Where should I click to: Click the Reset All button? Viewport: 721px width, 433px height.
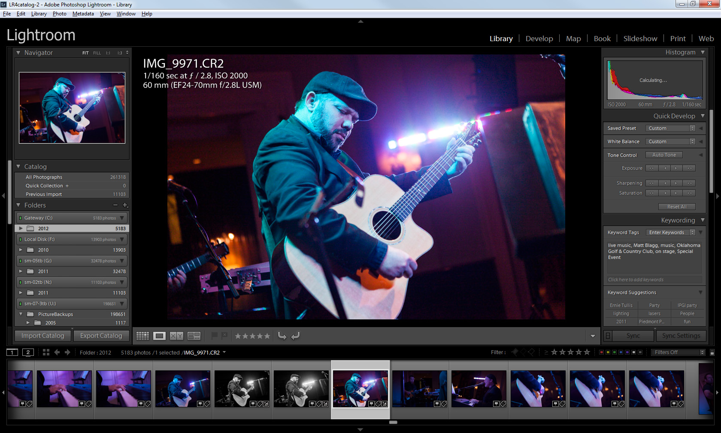click(677, 207)
